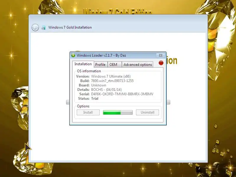This screenshot has width=236, height=177.
Task: Click the red status indicator circle
Action: tap(161, 63)
